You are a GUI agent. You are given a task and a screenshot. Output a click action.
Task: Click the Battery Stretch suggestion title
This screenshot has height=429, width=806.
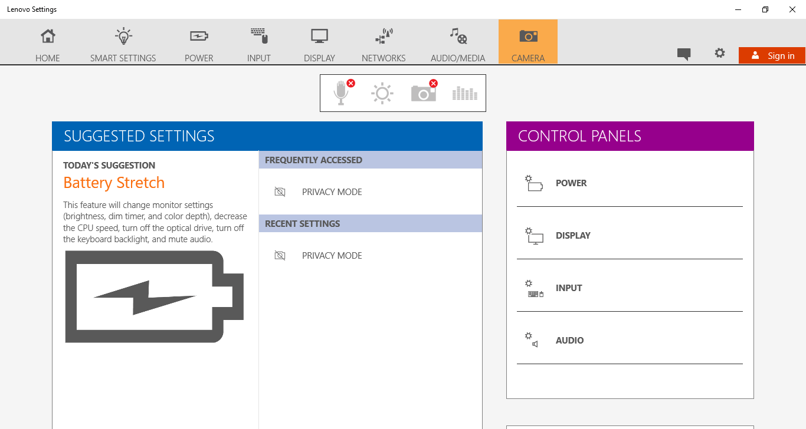[114, 183]
